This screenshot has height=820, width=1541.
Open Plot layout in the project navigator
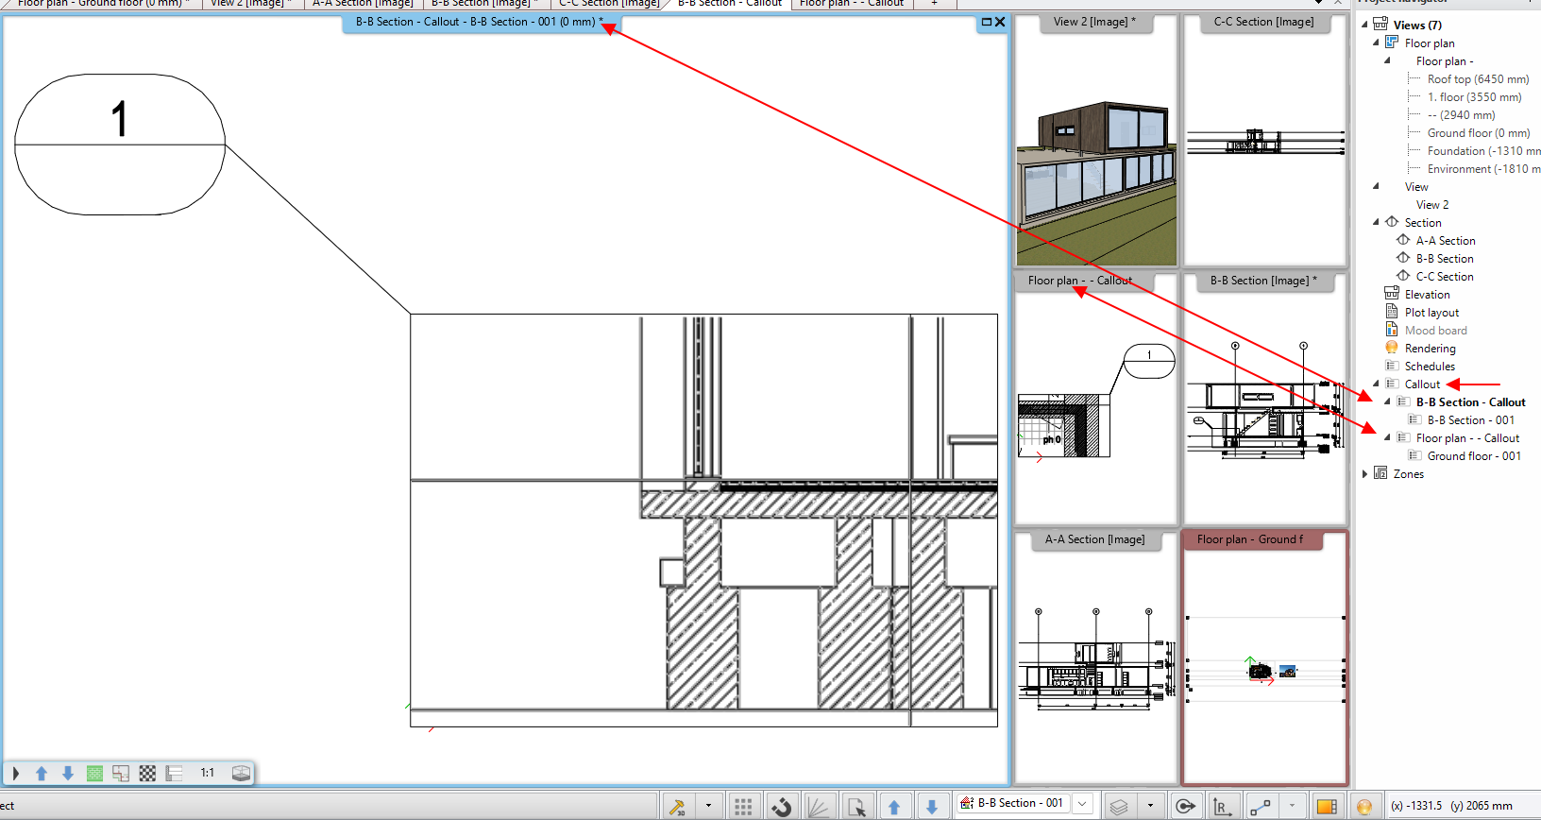point(1431,313)
